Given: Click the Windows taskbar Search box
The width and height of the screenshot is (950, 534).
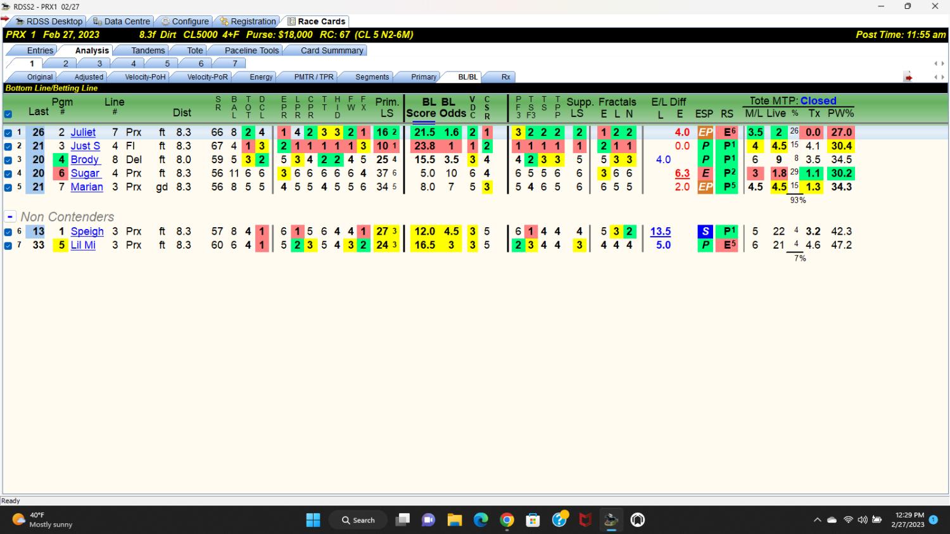Looking at the screenshot, I should (358, 520).
